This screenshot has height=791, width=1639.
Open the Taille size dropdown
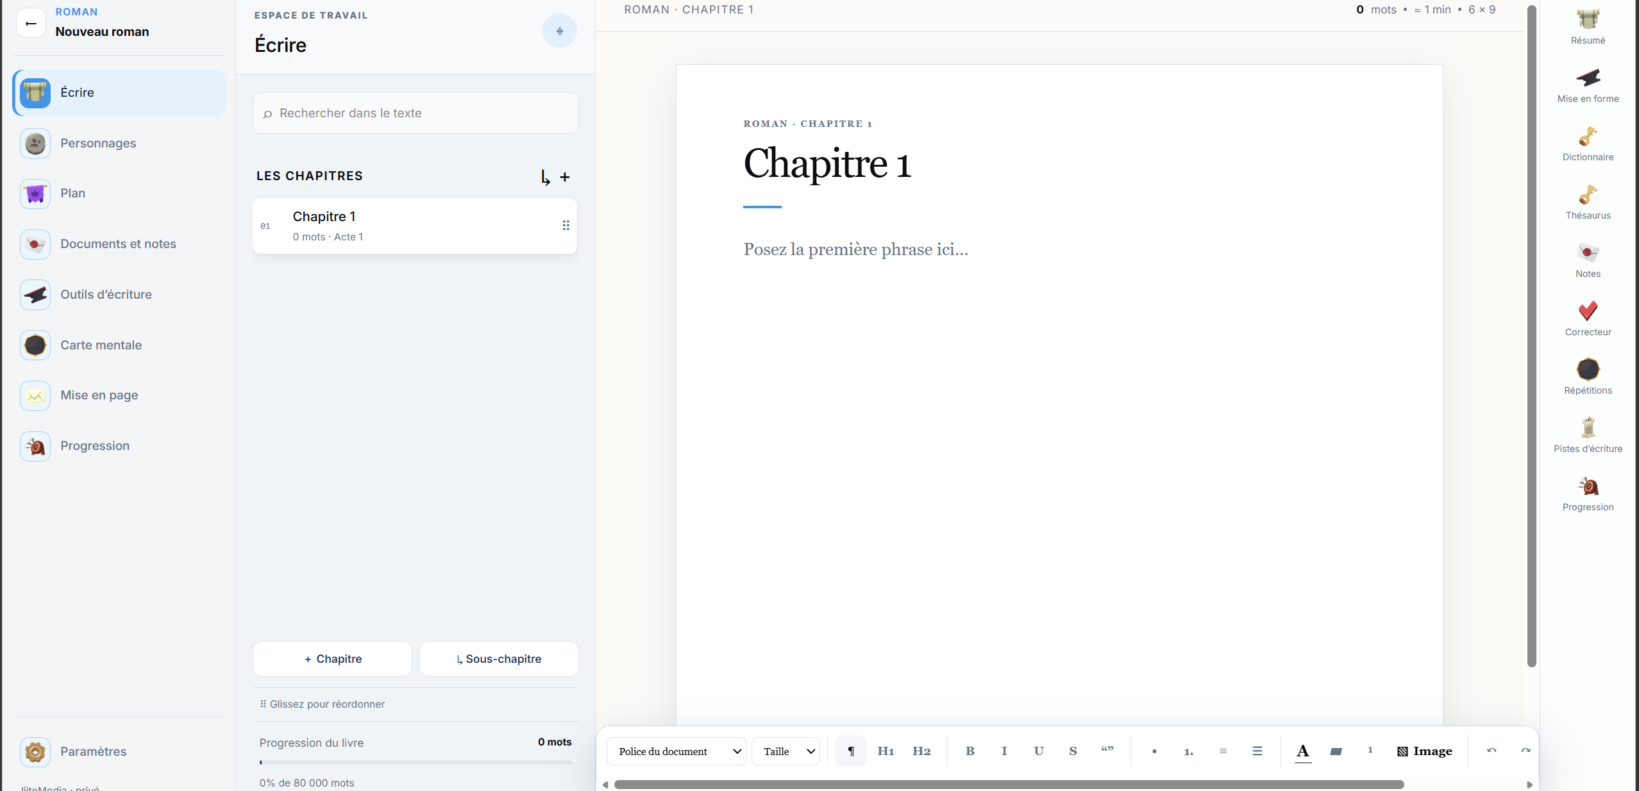pyautogui.click(x=786, y=751)
